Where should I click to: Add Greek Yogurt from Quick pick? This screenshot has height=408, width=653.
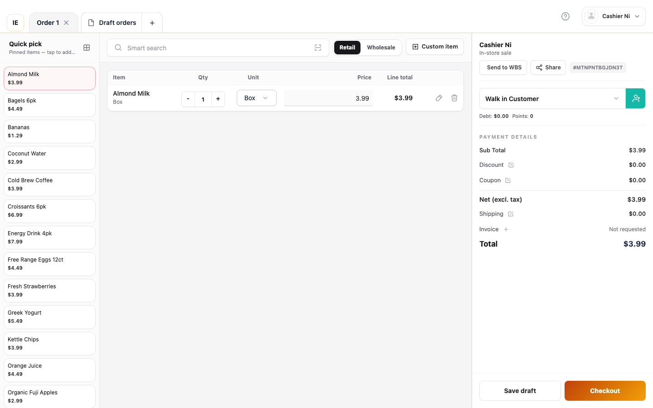(49, 317)
